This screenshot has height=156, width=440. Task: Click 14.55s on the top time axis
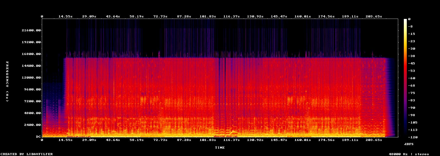pyautogui.click(x=66, y=17)
